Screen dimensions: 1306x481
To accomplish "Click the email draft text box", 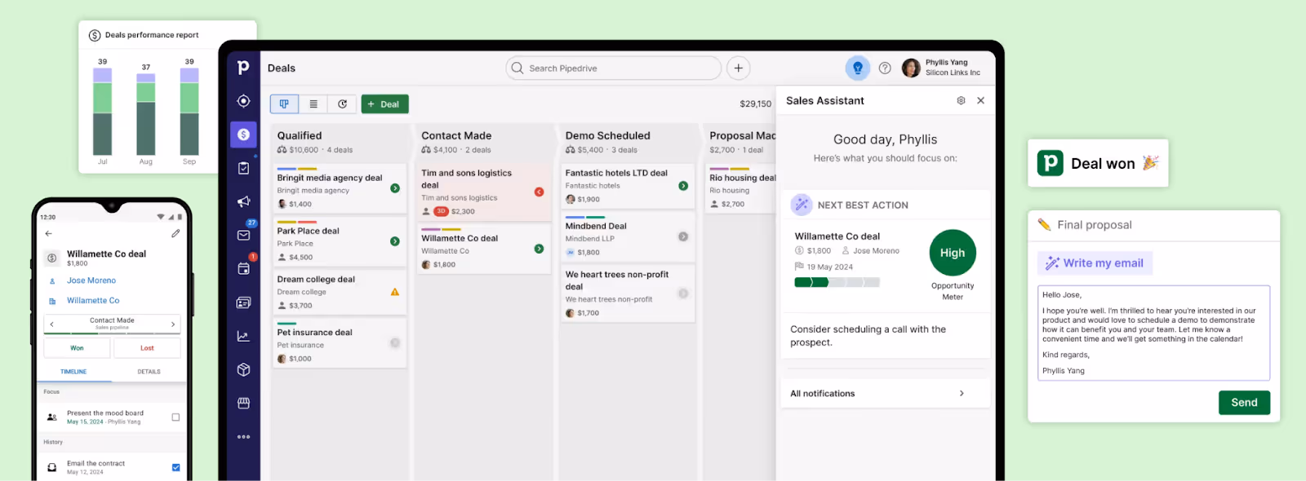I will (1153, 333).
